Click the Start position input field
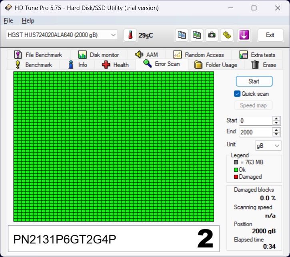The image size is (290, 257). (256, 121)
